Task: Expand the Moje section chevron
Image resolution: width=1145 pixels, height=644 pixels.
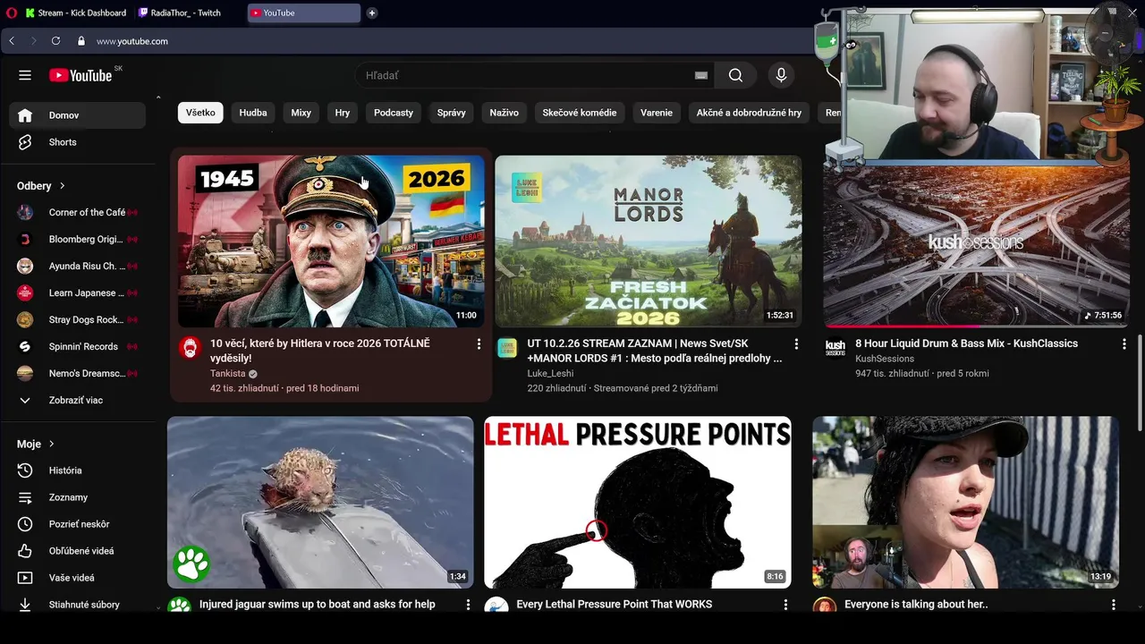Action: tap(51, 444)
